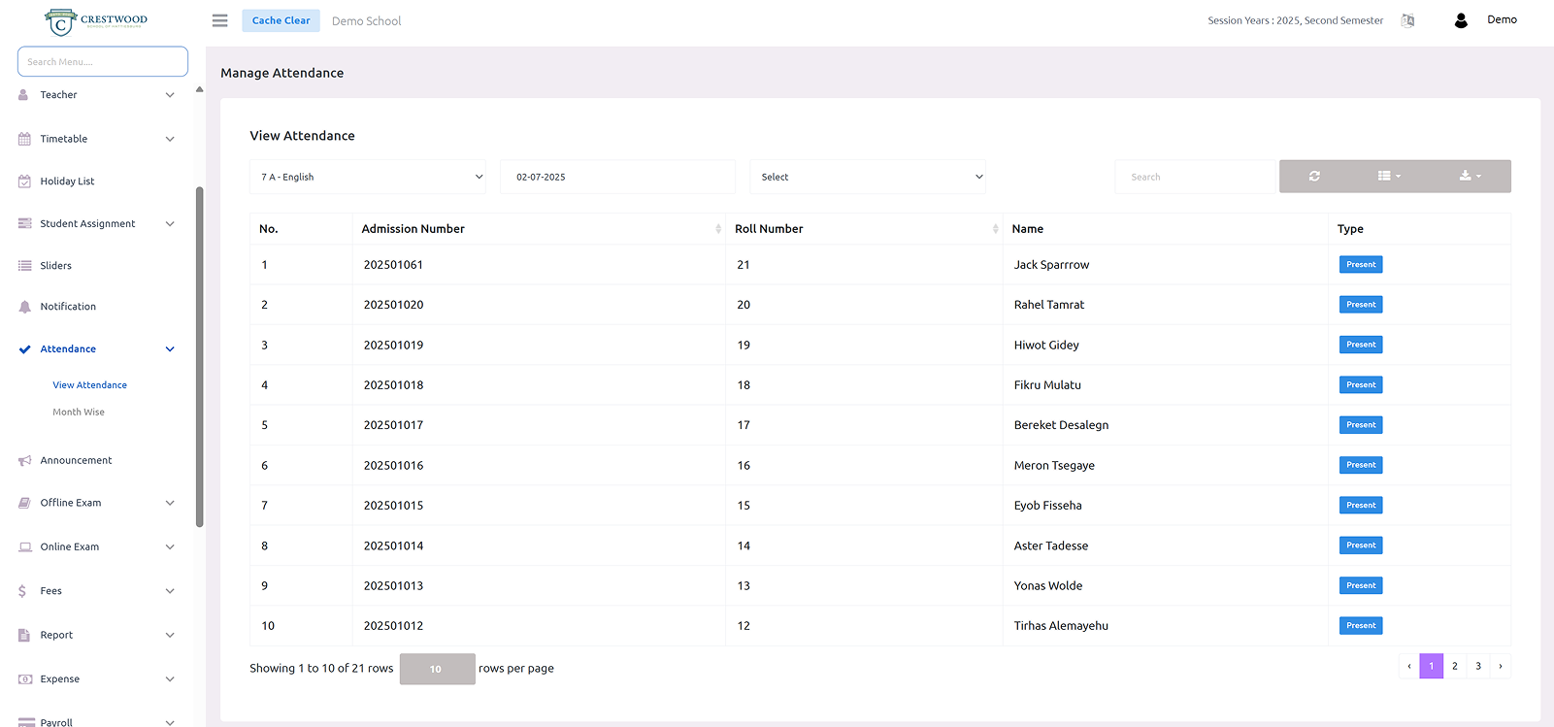Open the Select attendance type dropdown
This screenshot has width=1554, height=727.
(868, 177)
